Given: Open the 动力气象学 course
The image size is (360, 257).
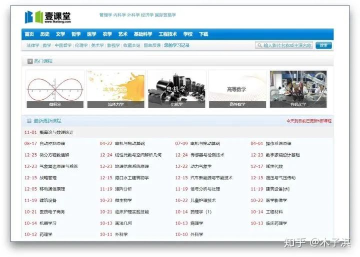Looking at the screenshot, I should (x=201, y=166).
